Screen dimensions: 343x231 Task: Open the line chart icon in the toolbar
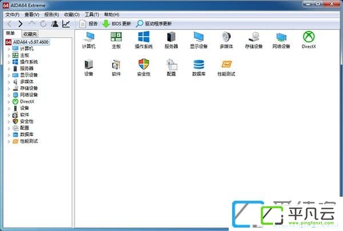click(66, 23)
